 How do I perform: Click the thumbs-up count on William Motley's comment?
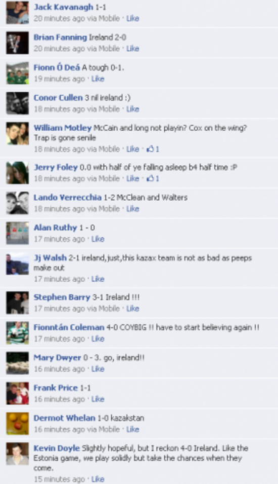pos(153,149)
